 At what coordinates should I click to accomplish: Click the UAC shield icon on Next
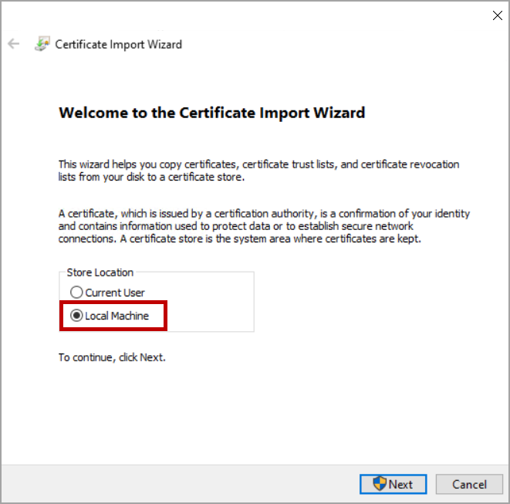coord(379,484)
